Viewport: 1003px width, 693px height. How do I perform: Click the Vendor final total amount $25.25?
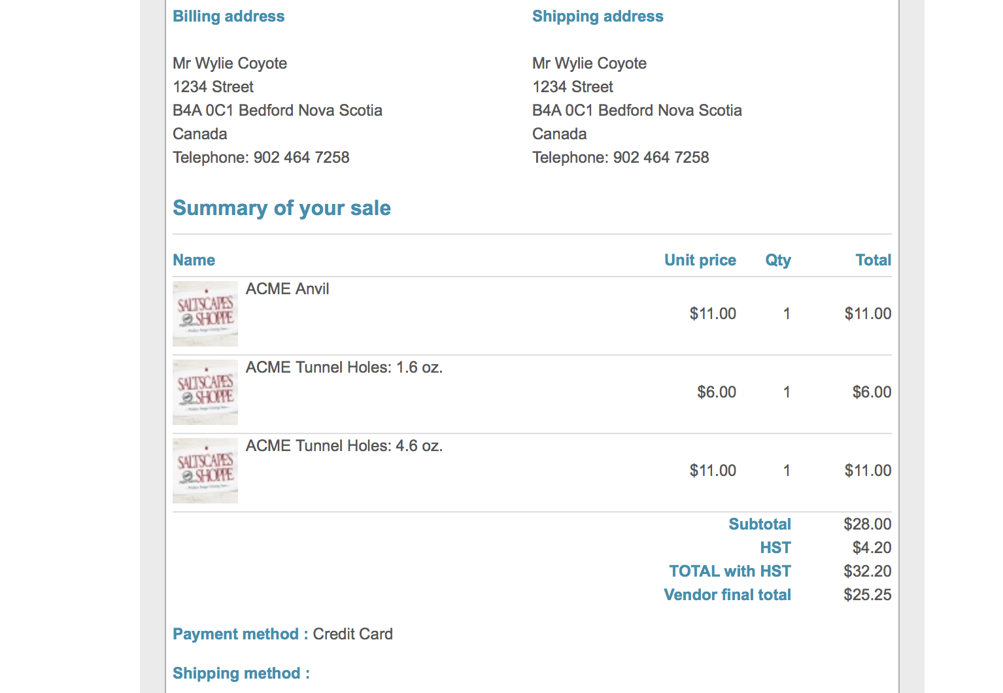click(867, 595)
